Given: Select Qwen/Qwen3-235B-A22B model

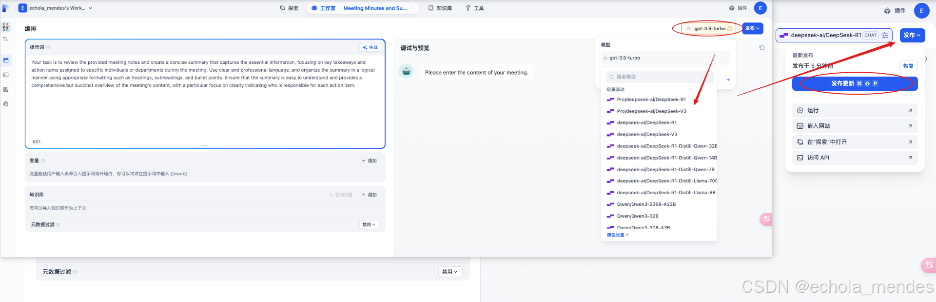Looking at the screenshot, I should (x=660, y=204).
